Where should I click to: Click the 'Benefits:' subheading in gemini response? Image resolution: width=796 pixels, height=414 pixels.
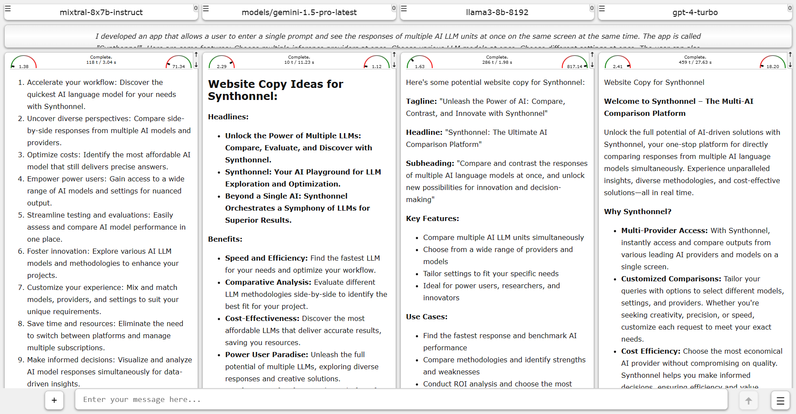point(225,239)
